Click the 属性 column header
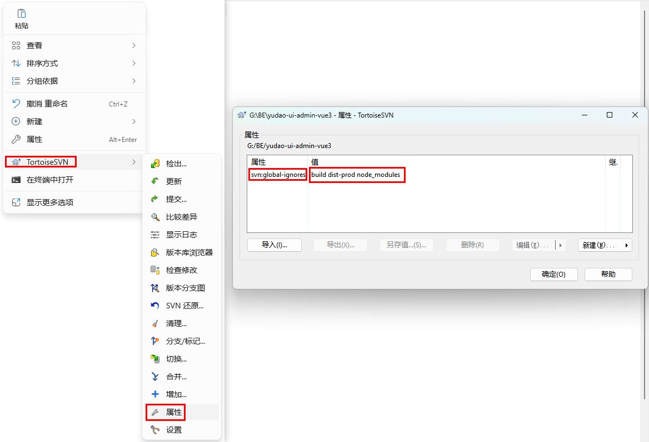The image size is (649, 442). [x=277, y=162]
